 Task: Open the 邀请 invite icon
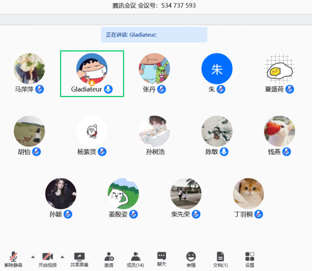pos(109,260)
